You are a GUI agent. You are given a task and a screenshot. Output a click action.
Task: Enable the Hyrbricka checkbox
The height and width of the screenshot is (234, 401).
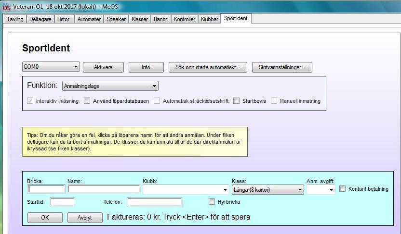[212, 202]
